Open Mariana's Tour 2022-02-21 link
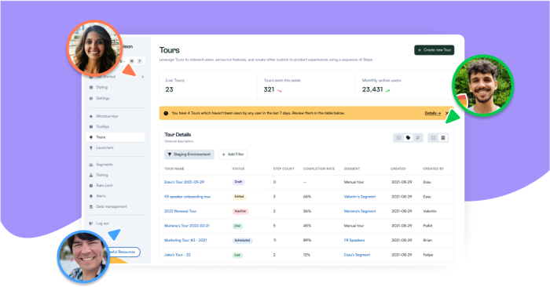Image resolution: width=550 pixels, height=287 pixels. pos(187,226)
